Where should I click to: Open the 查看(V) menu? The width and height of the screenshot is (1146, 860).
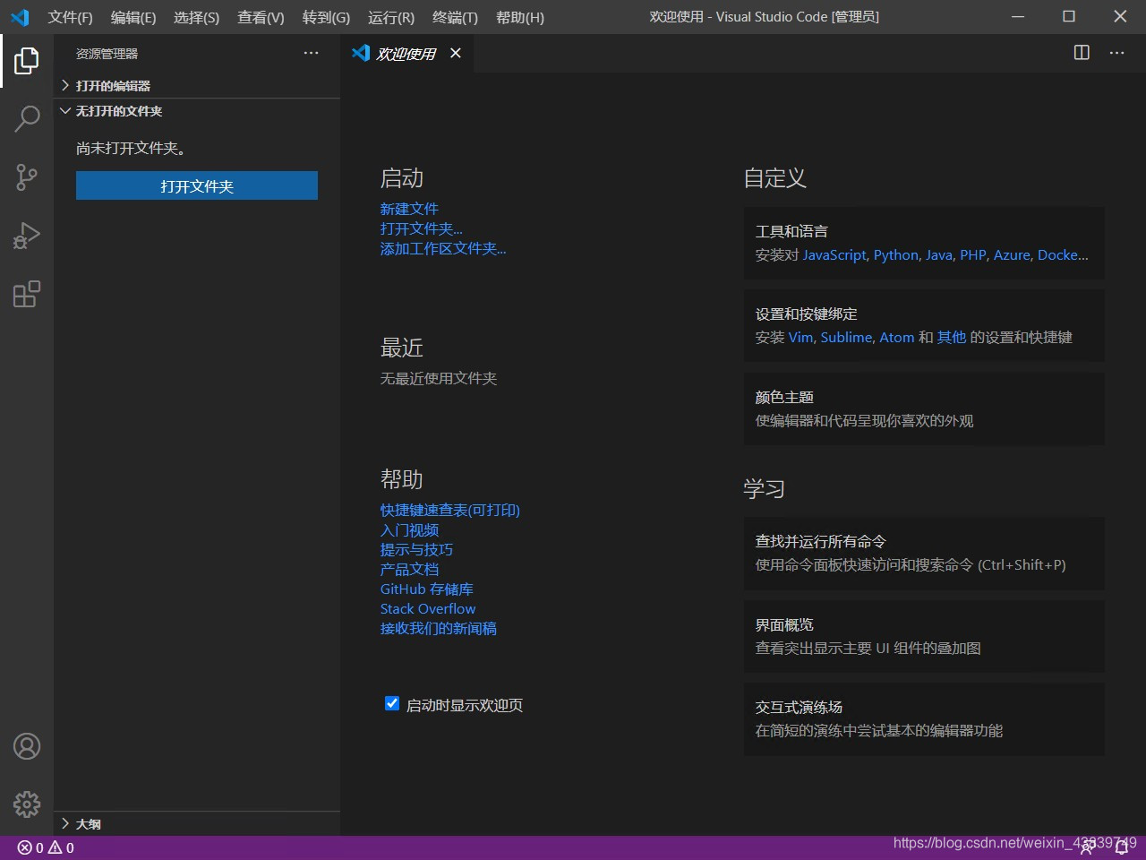pyautogui.click(x=261, y=17)
